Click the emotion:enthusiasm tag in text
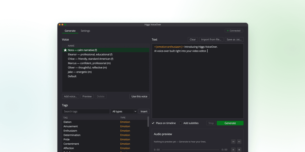 [x=169, y=47]
